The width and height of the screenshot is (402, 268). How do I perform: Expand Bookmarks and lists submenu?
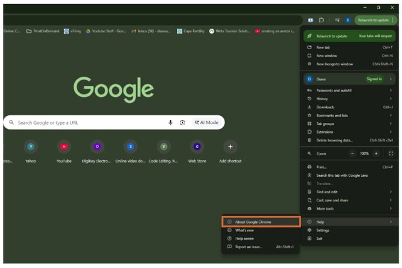pos(349,115)
